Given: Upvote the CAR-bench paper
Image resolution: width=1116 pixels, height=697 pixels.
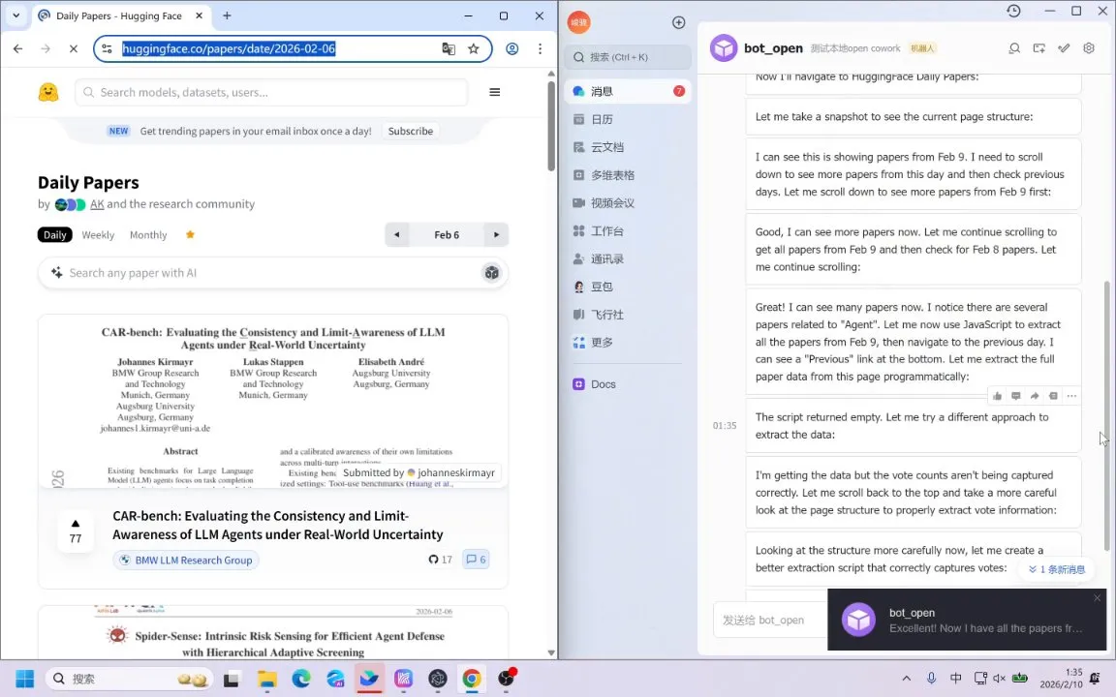Looking at the screenshot, I should 76,531.
